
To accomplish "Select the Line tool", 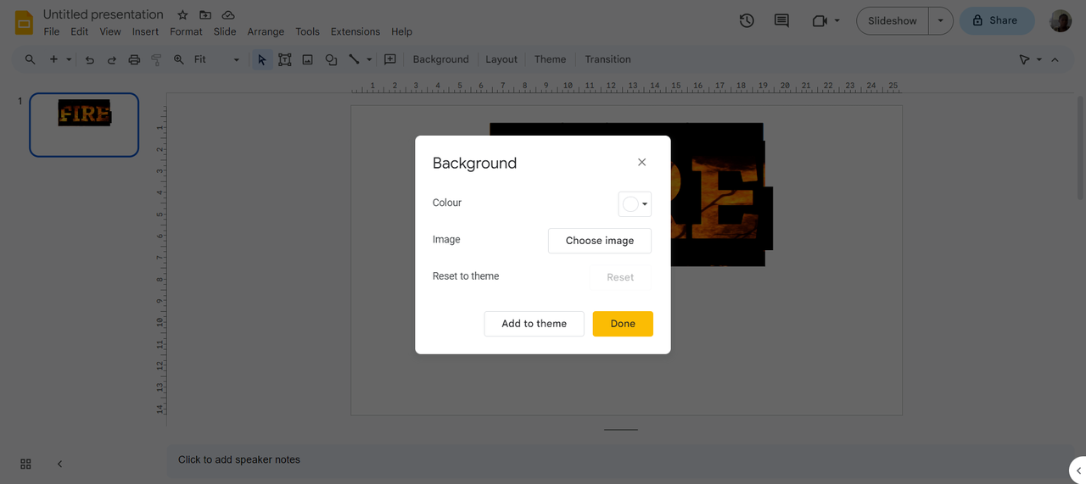I will point(354,59).
